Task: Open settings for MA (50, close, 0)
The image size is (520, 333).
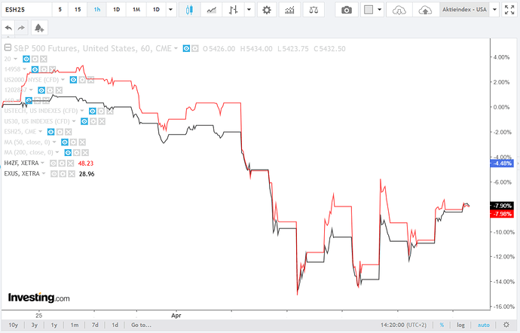Action: coord(74,142)
